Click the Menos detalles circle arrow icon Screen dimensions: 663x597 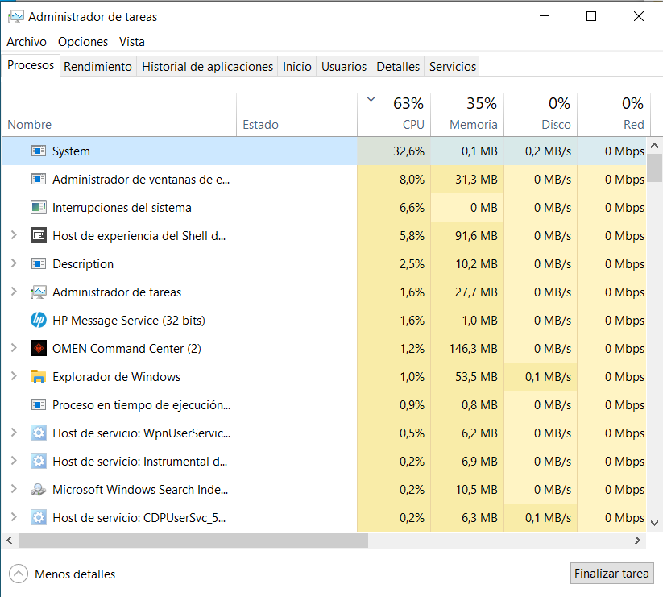click(19, 574)
